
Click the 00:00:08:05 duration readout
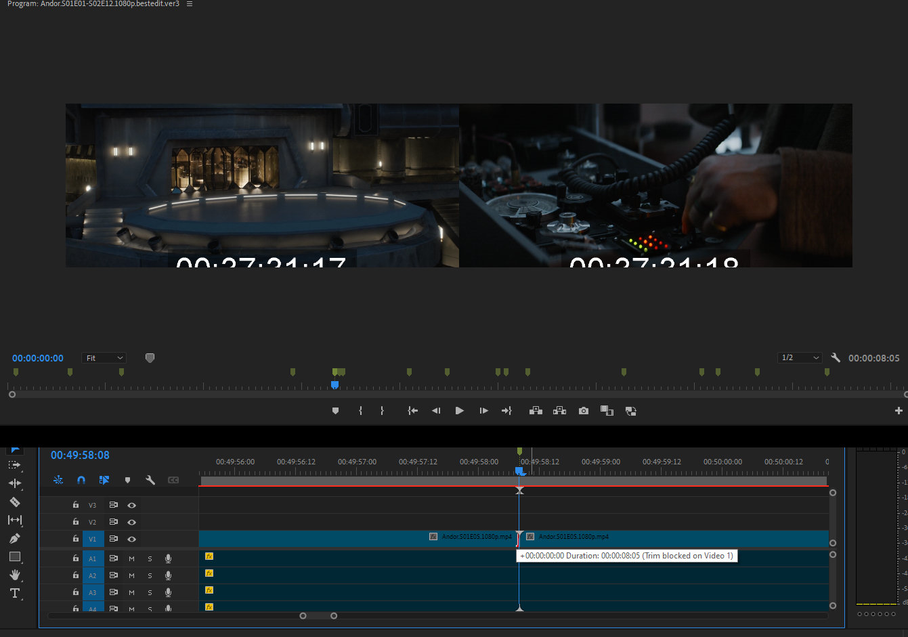(x=874, y=358)
